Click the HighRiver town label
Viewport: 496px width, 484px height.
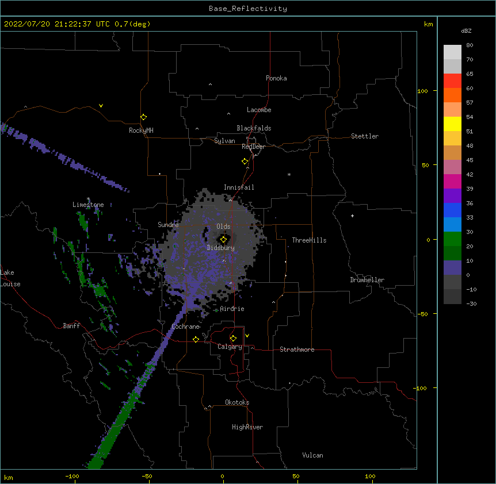point(247,427)
